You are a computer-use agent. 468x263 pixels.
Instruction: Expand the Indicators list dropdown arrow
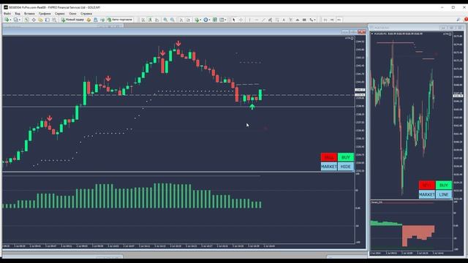(x=200, y=20)
